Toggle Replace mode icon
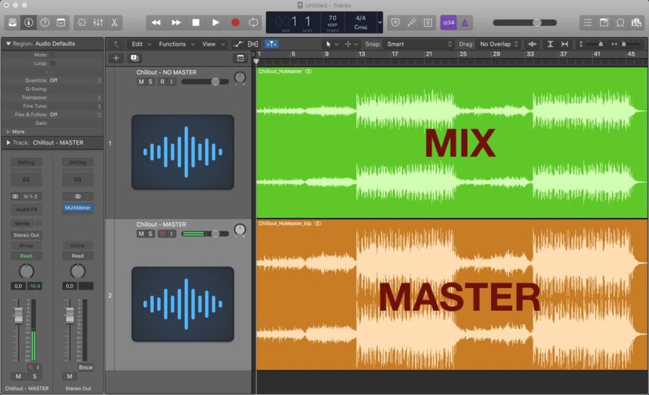Viewport: 649px width, 395px height. pos(395,23)
